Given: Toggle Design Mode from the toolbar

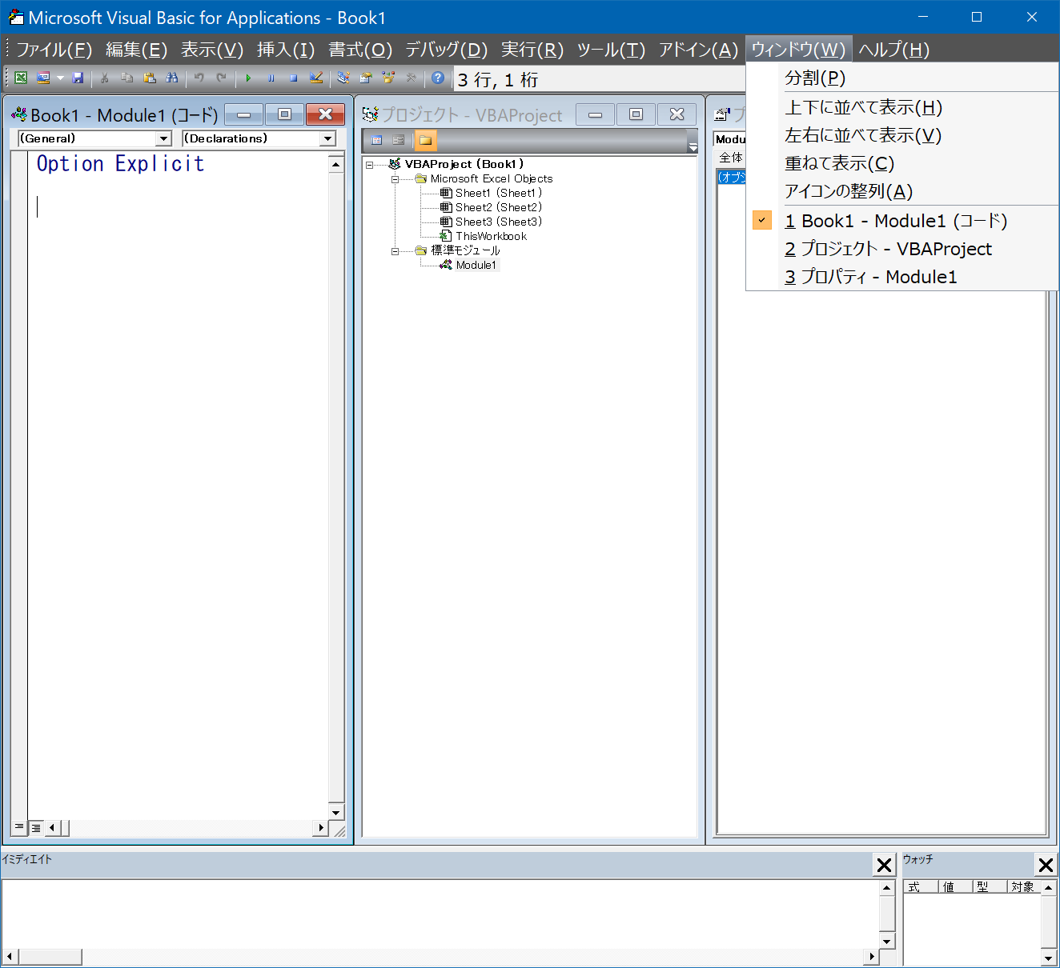Looking at the screenshot, I should click(x=316, y=78).
